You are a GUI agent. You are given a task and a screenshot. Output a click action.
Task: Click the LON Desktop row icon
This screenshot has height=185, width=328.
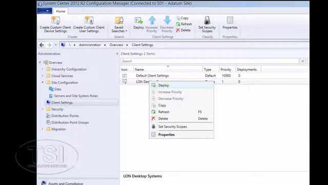click(x=125, y=82)
